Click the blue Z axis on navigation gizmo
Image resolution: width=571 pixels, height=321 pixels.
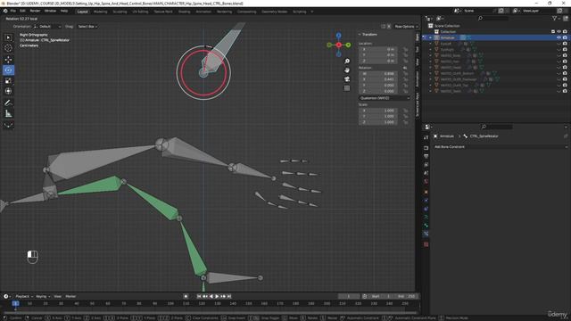click(339, 36)
